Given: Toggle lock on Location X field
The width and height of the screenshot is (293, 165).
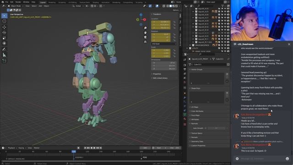Looking at the screenshot, I should click(174, 22).
